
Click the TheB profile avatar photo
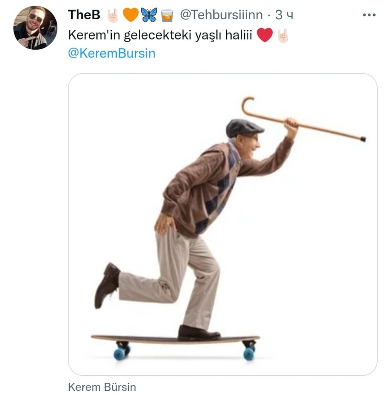[x=35, y=27]
